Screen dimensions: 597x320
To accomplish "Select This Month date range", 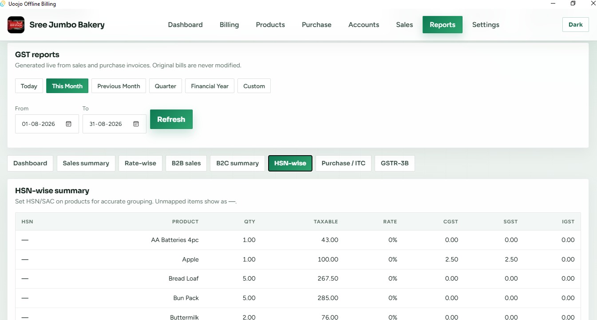I will click(67, 86).
